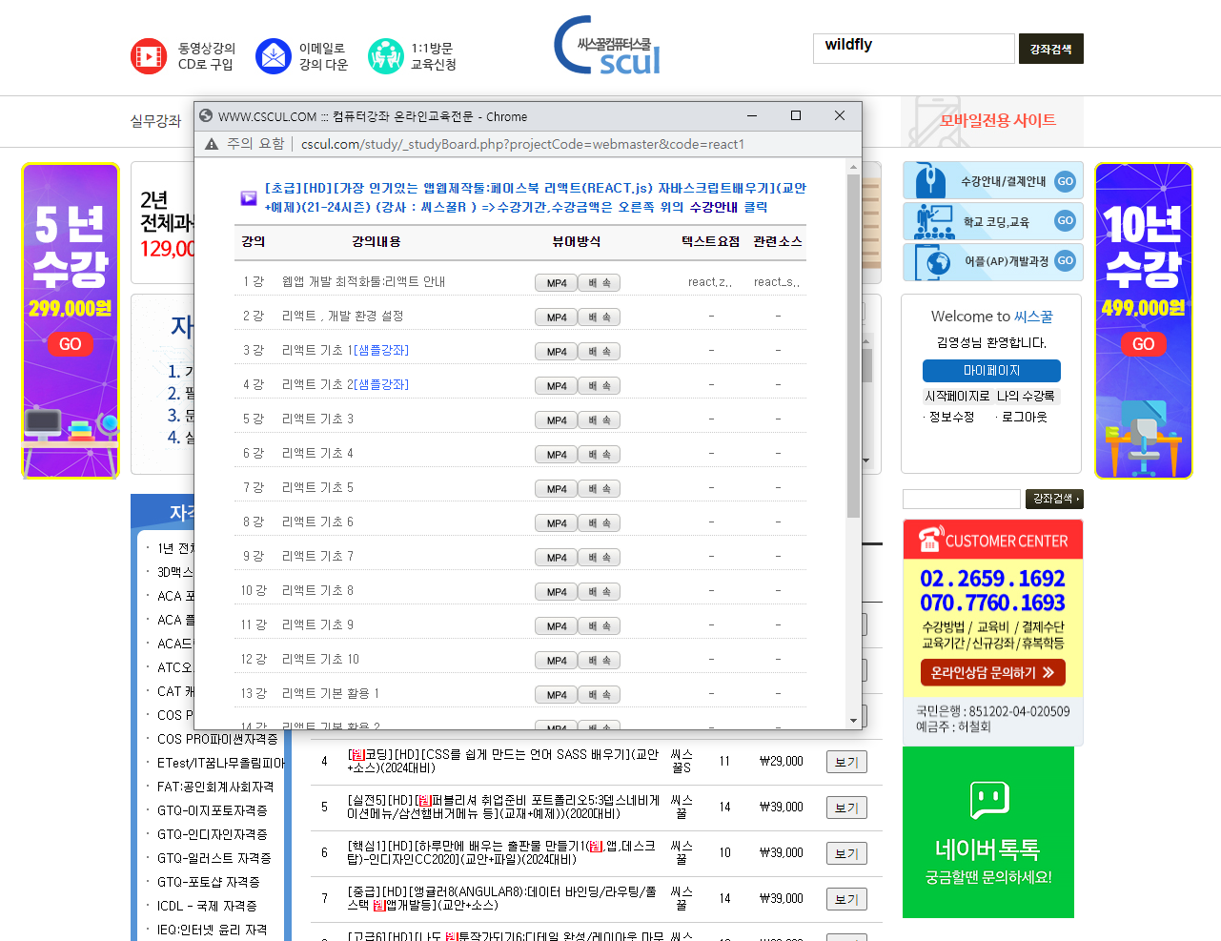
Task: Click the purple play icon beside course title
Action: (249, 198)
